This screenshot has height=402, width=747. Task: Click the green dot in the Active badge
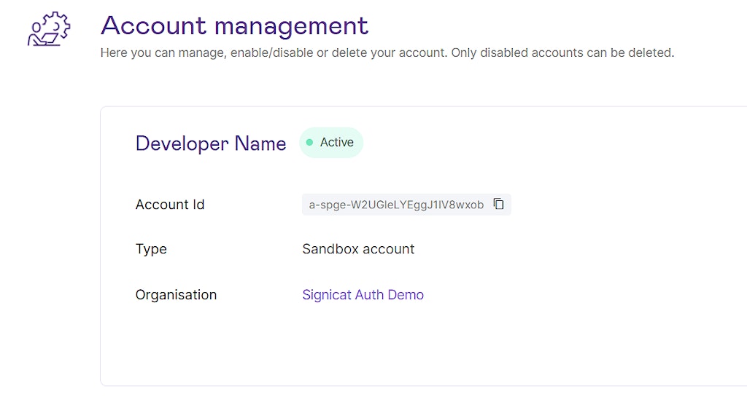pyautogui.click(x=309, y=143)
